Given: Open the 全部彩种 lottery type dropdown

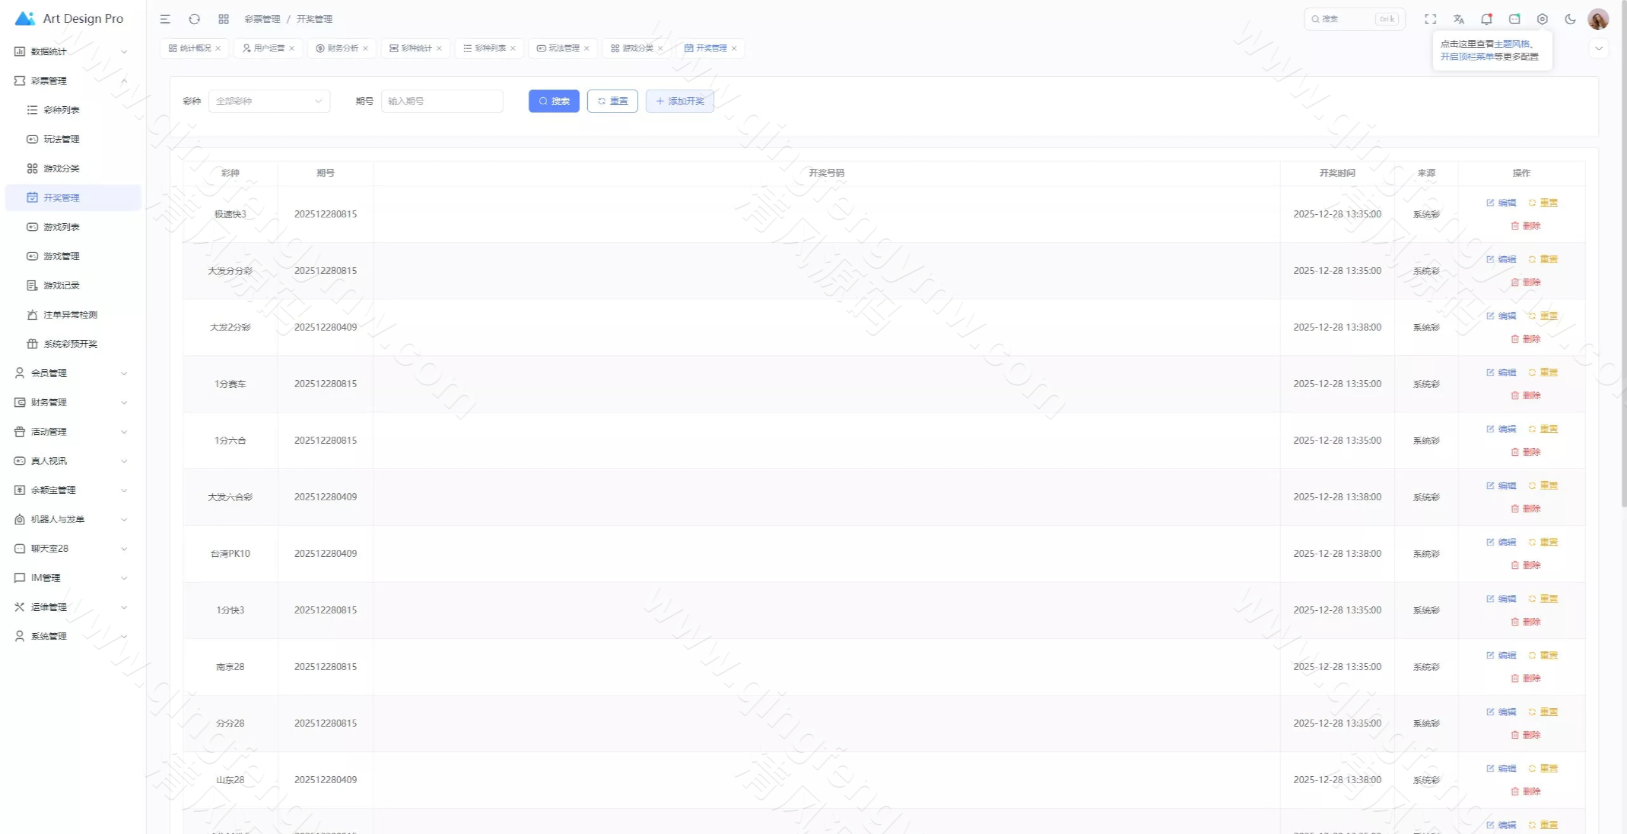Looking at the screenshot, I should [x=269, y=101].
